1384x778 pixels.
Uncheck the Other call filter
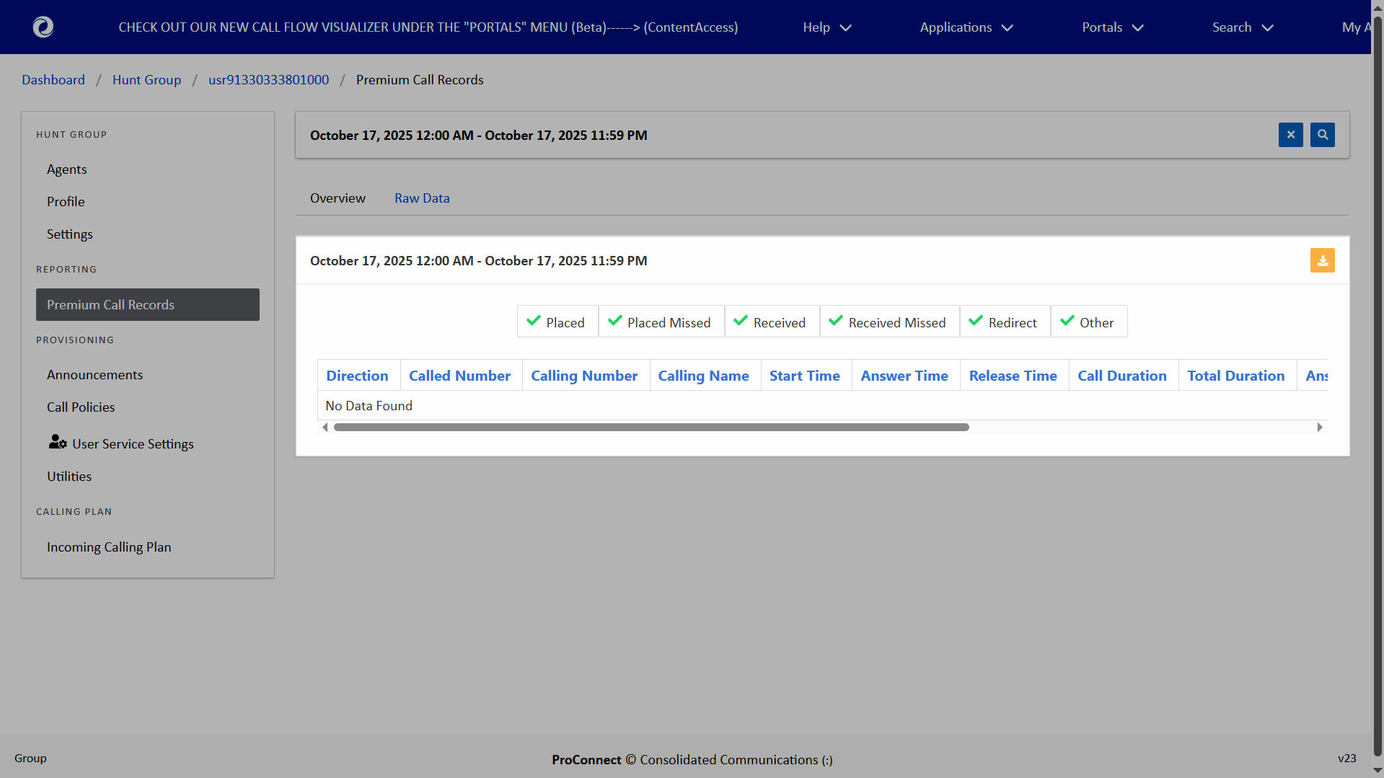[x=1088, y=322]
